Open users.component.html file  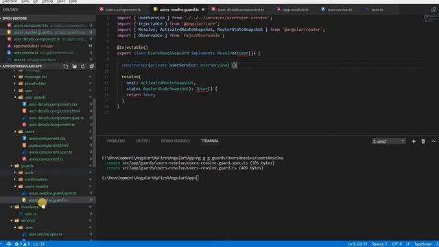tap(48, 145)
